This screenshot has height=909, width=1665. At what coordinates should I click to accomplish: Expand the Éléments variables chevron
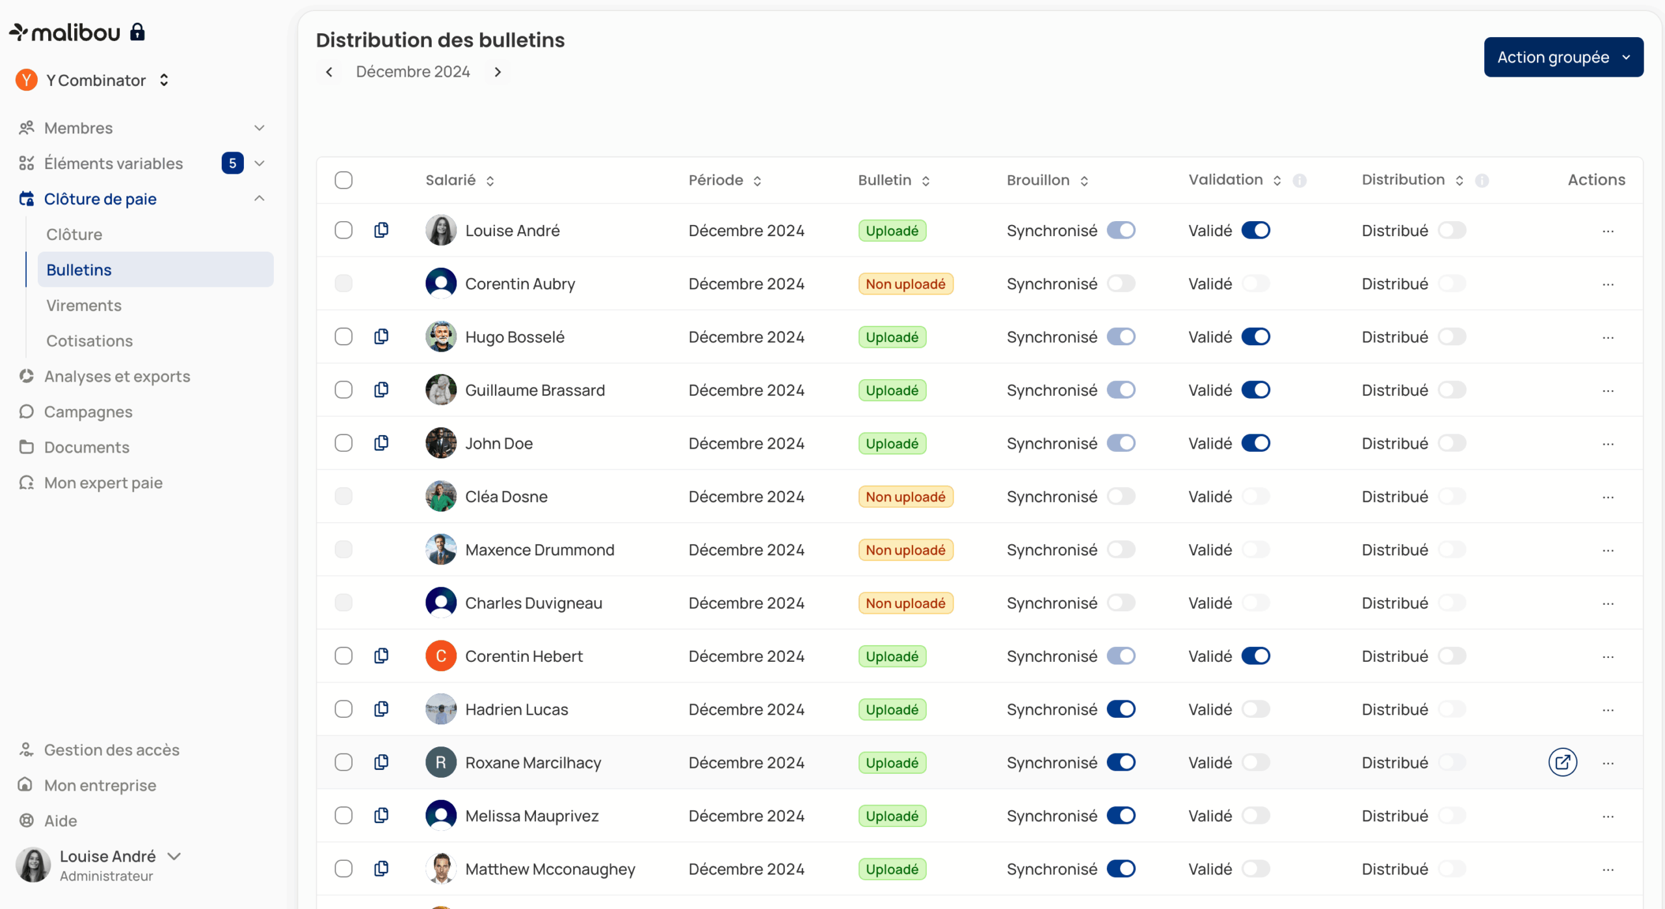(x=260, y=163)
